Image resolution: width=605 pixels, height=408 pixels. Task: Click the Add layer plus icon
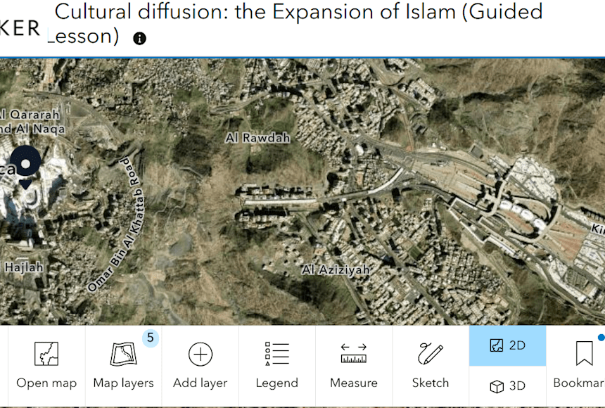[x=200, y=354]
